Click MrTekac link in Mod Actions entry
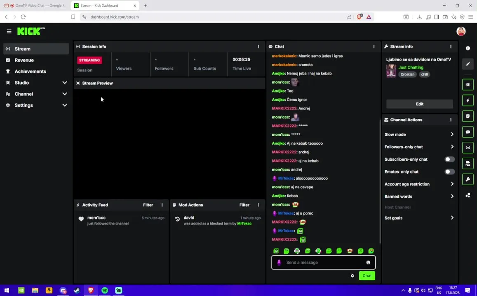Screen dimensions: 477x296 click(x=244, y=224)
